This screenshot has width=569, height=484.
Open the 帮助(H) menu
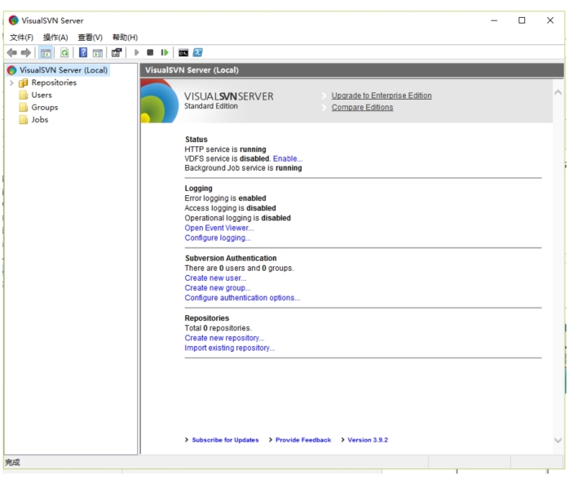(125, 38)
